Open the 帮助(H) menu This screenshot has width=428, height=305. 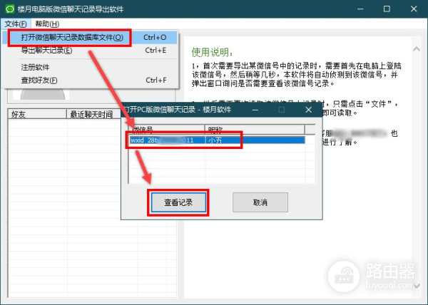47,24
